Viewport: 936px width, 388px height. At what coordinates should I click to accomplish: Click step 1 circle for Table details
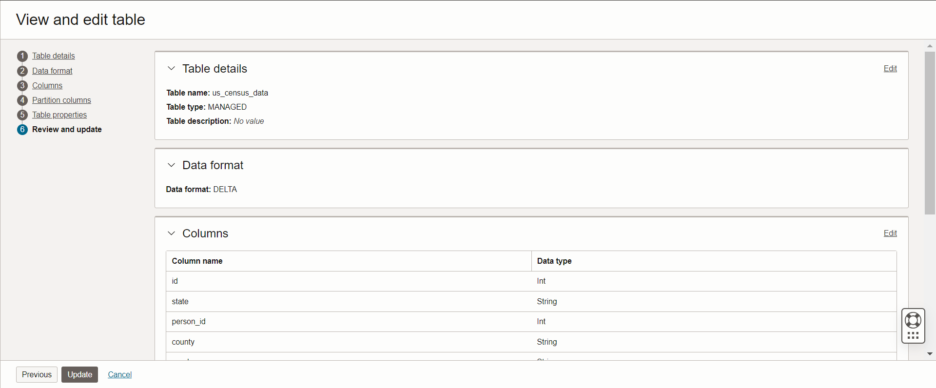click(22, 56)
